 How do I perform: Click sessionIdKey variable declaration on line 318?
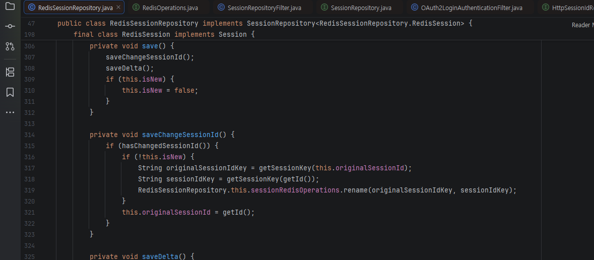[190, 179]
